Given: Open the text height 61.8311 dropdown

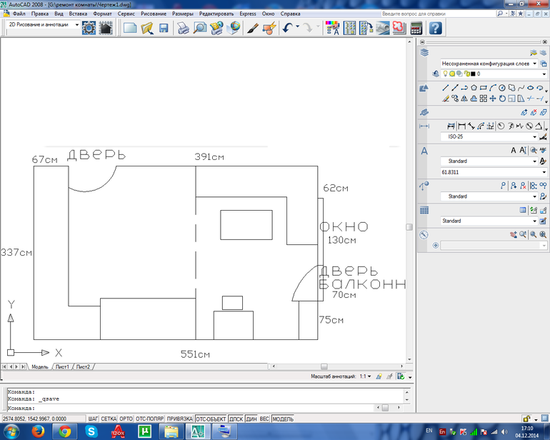Looking at the screenshot, I should (x=534, y=172).
